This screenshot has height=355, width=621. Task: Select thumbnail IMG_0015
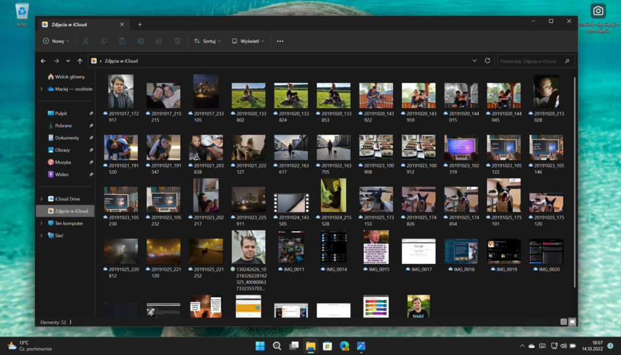(x=376, y=251)
